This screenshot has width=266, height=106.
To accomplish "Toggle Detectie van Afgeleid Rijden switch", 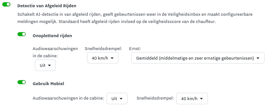I will (6, 4).
